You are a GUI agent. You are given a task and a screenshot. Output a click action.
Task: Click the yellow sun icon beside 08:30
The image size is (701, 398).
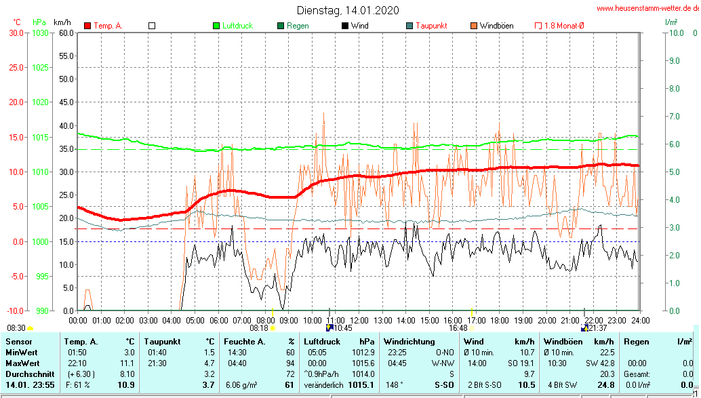(x=31, y=328)
